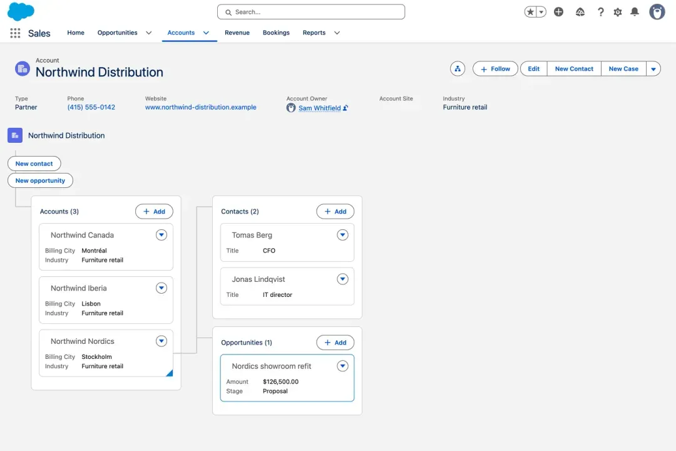Open the Global Actions plus icon

pos(559,12)
